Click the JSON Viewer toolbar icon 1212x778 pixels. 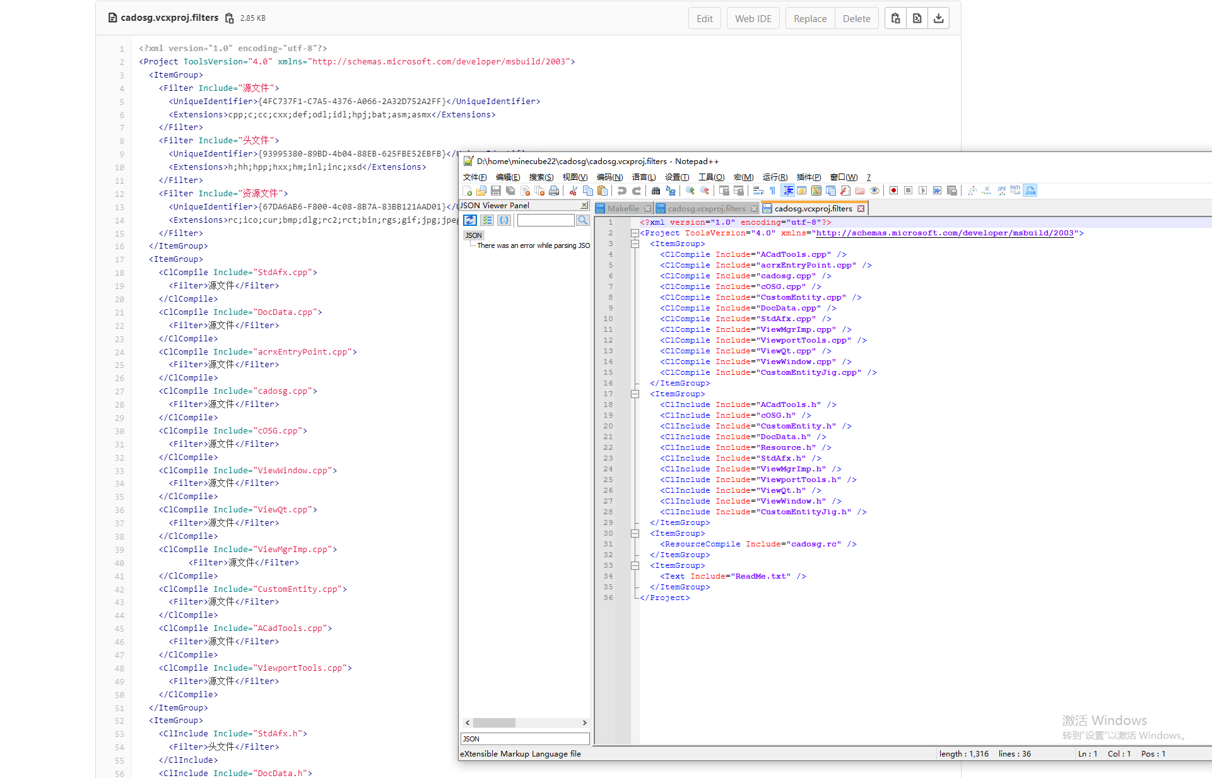[1030, 191]
